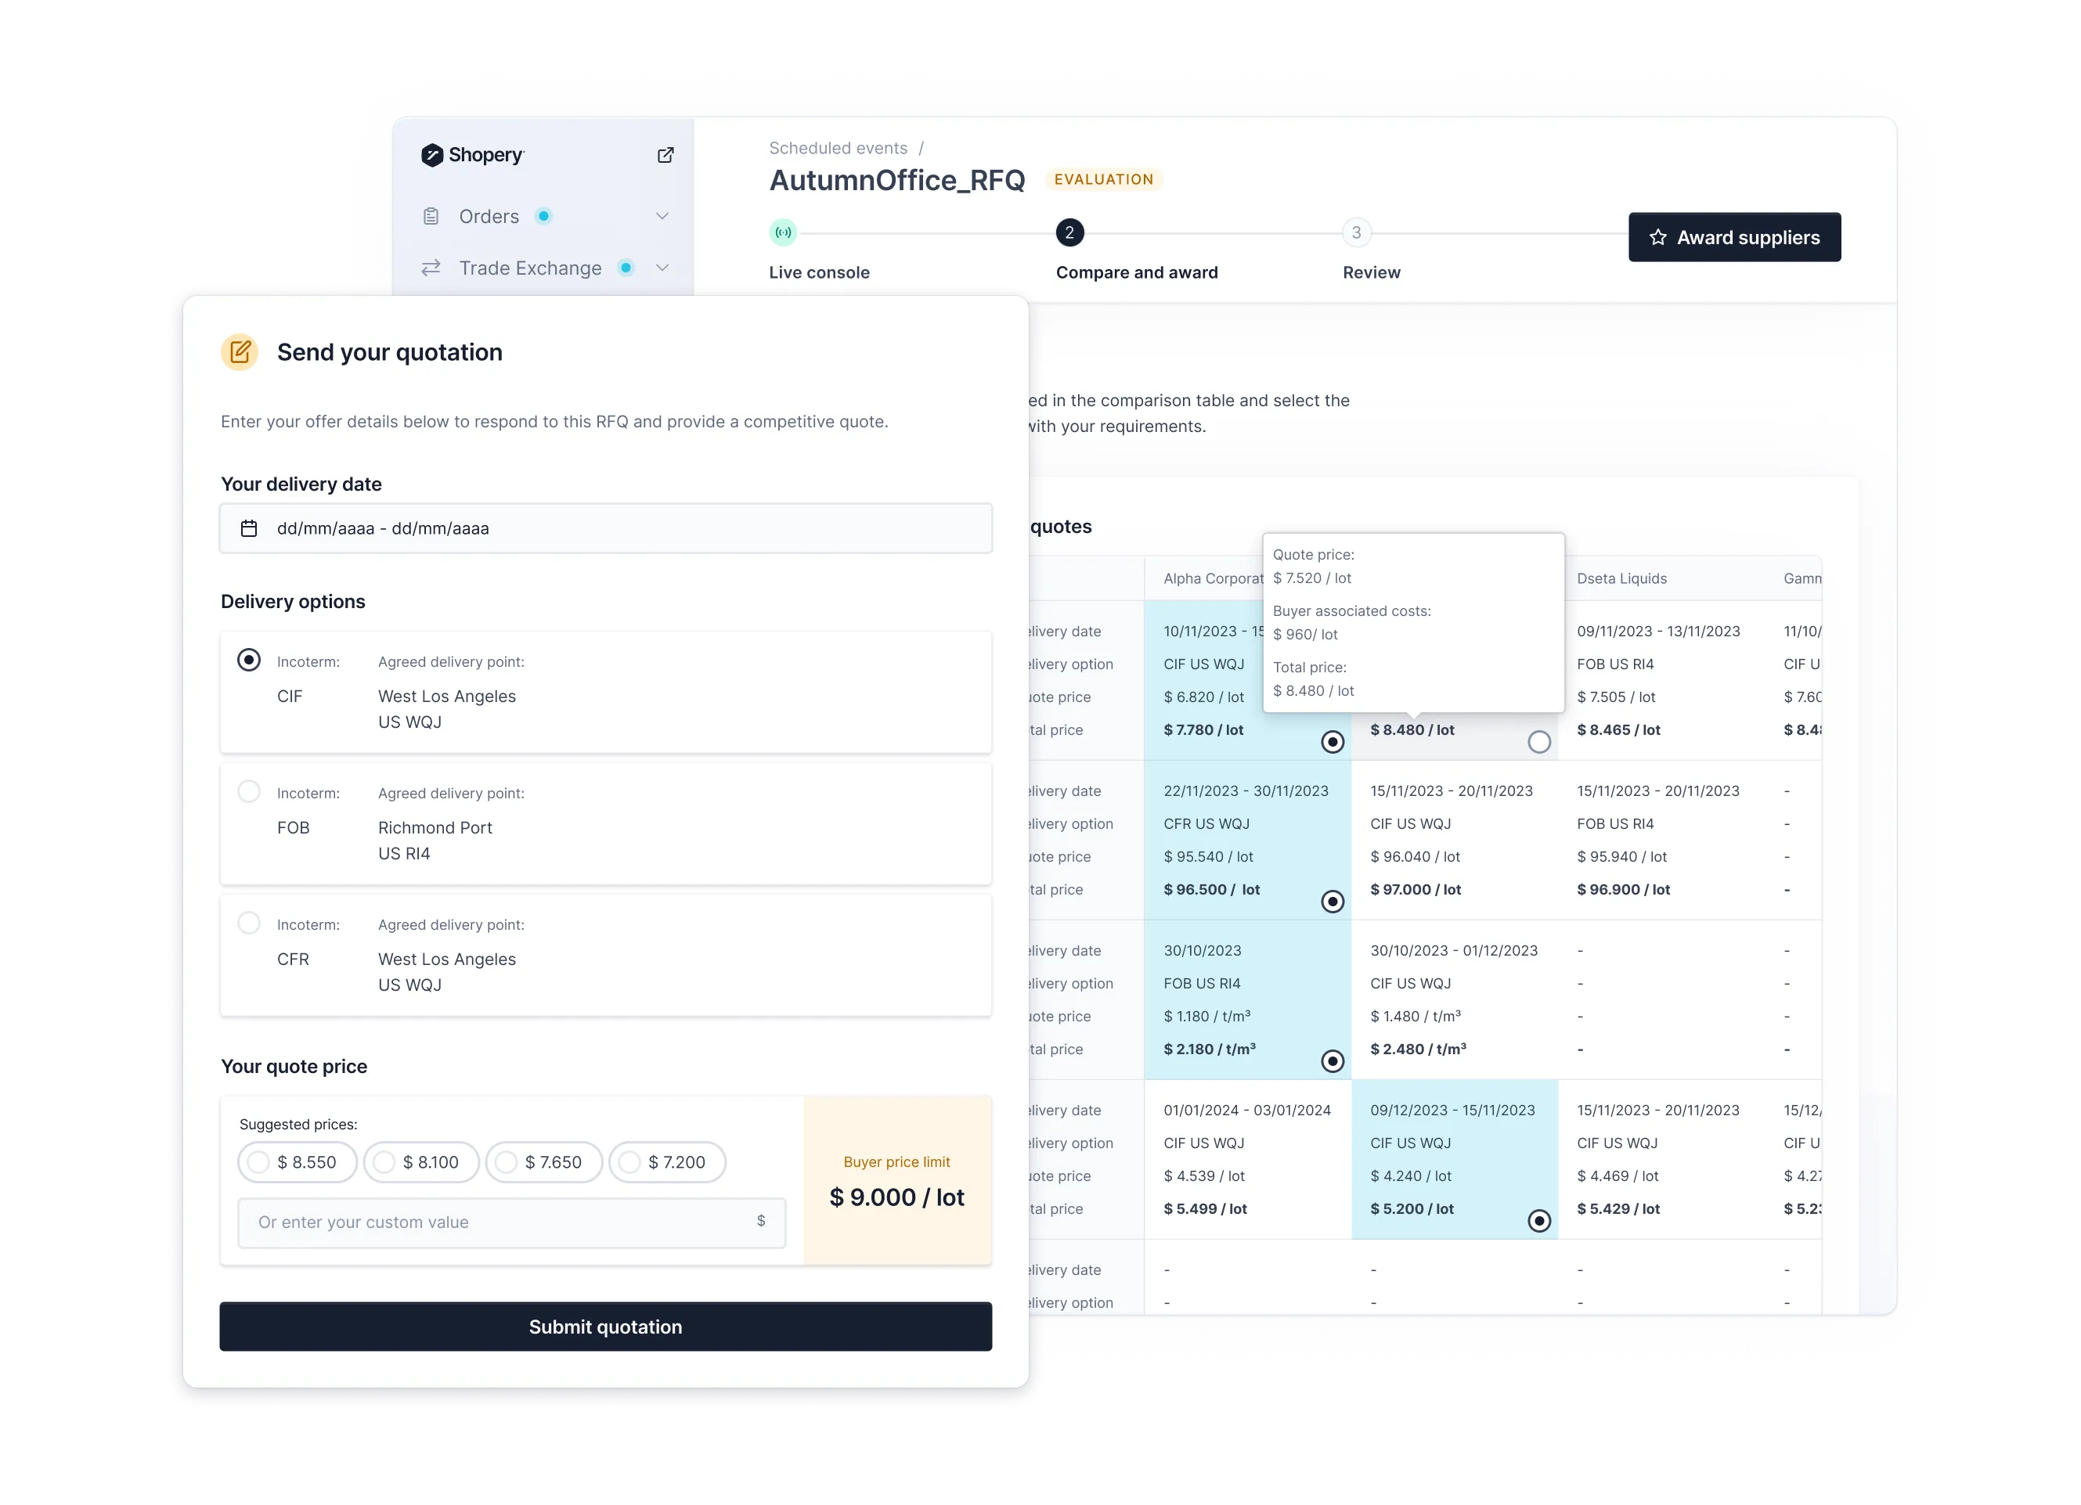The height and width of the screenshot is (1505, 2081).
Task: Open the external link icon beside Shopery
Action: tap(665, 155)
